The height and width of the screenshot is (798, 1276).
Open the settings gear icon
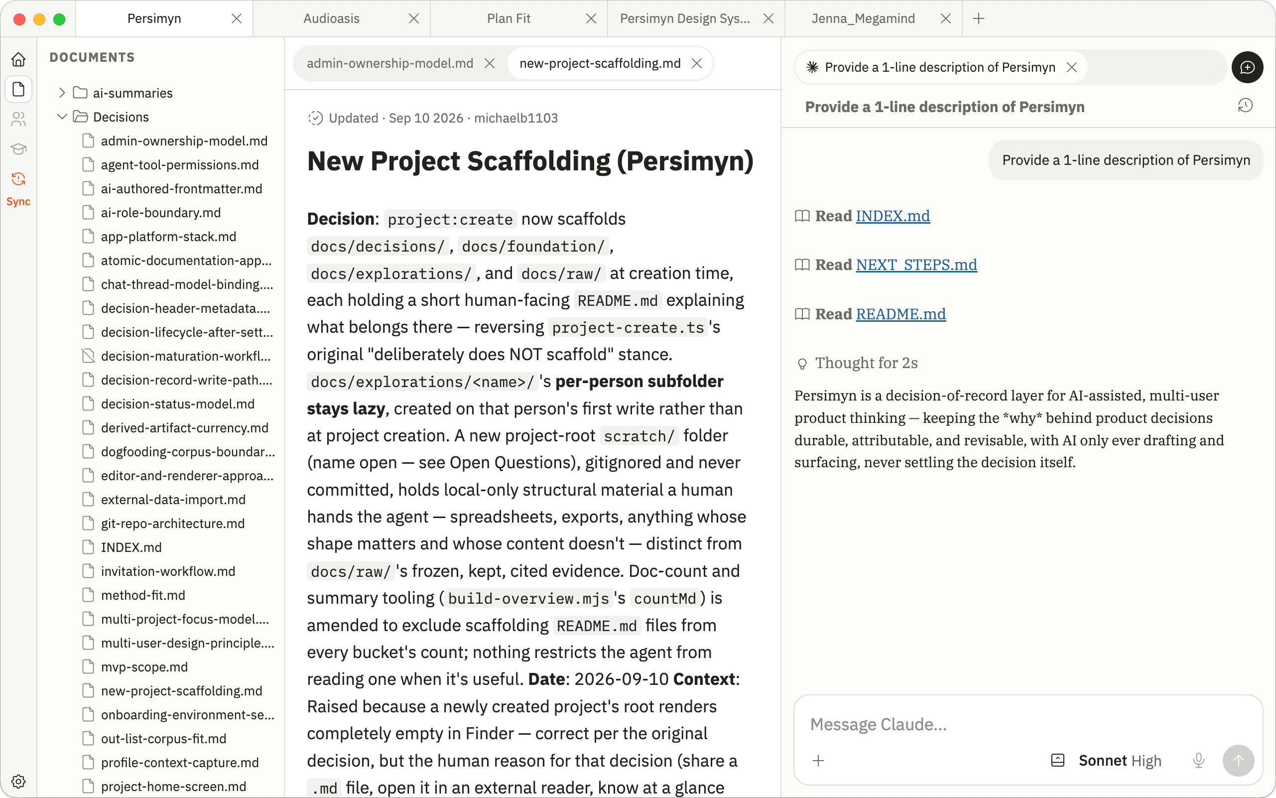tap(18, 781)
